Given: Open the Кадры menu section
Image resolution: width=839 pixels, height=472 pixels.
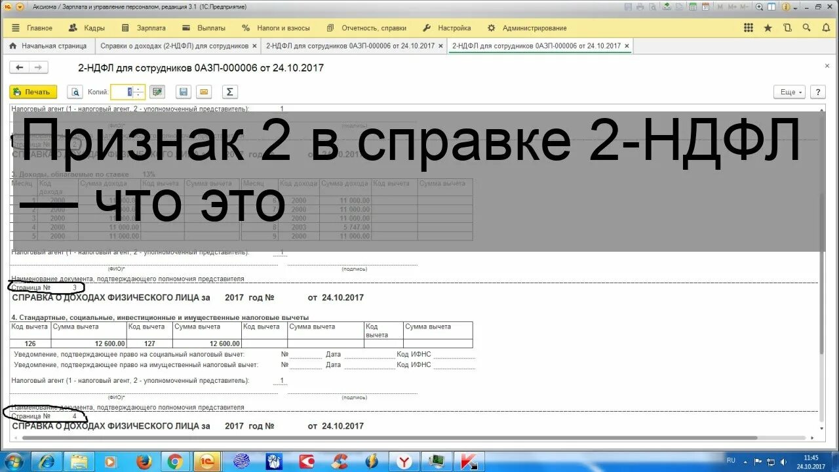Looking at the screenshot, I should point(87,28).
